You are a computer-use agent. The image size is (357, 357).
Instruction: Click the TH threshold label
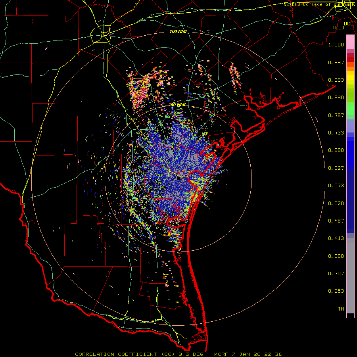coord(341,309)
